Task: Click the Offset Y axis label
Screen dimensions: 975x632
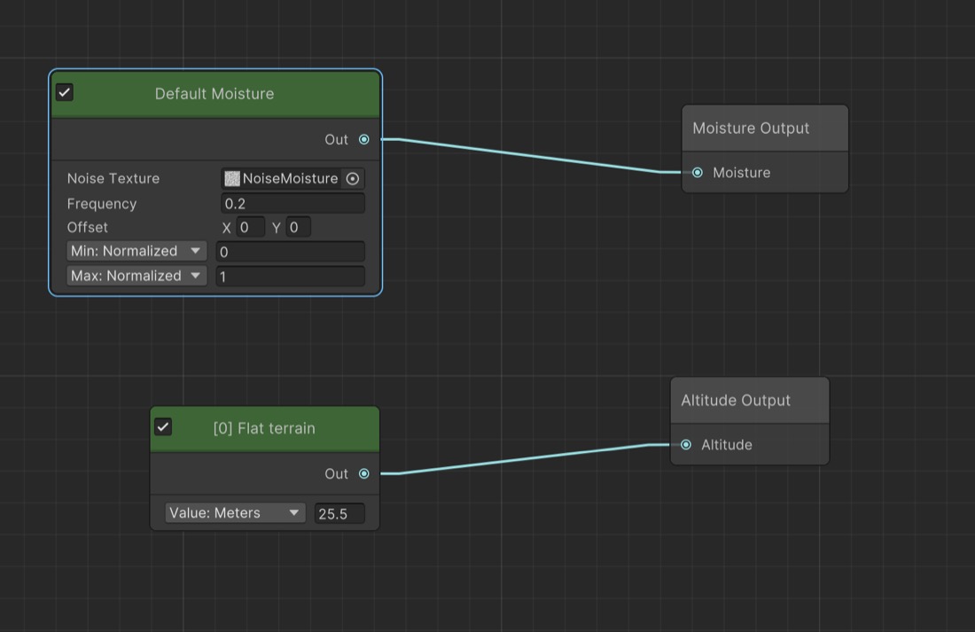Action: pos(276,228)
